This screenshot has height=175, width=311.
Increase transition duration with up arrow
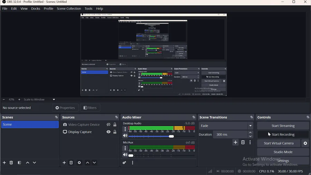[250, 132]
